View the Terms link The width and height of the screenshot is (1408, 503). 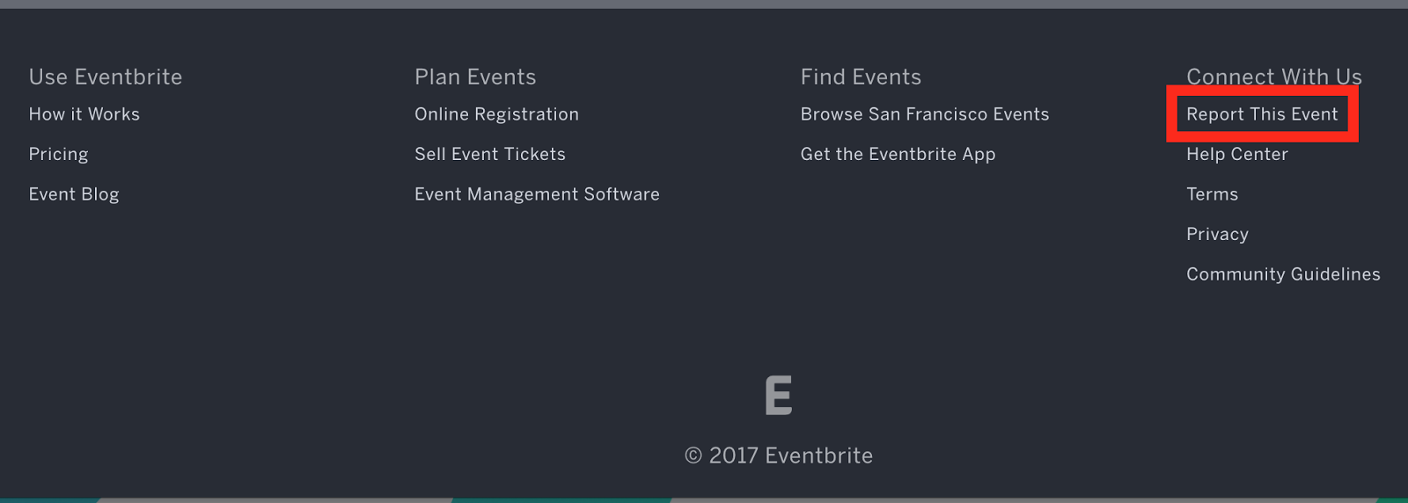1212,194
